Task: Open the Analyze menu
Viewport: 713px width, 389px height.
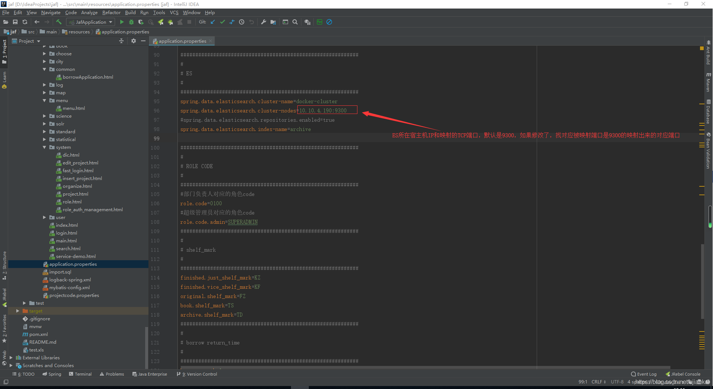Action: tap(89, 13)
